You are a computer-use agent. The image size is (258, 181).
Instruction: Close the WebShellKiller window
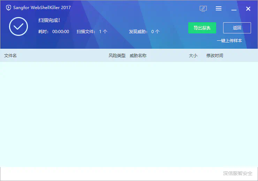(248, 9)
